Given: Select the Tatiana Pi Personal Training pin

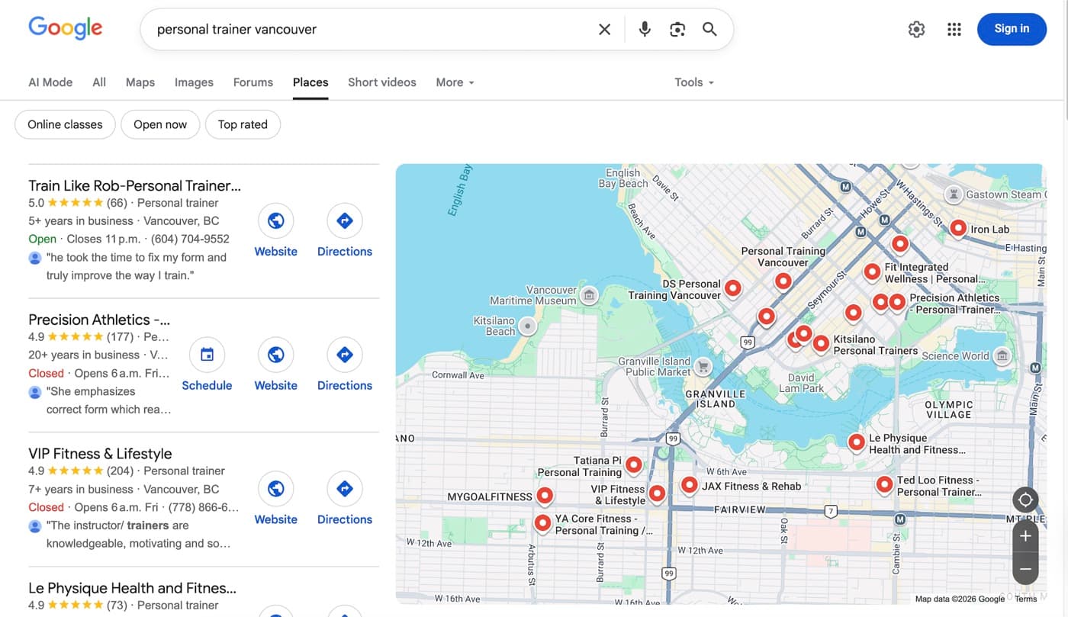Looking at the screenshot, I should 633,464.
